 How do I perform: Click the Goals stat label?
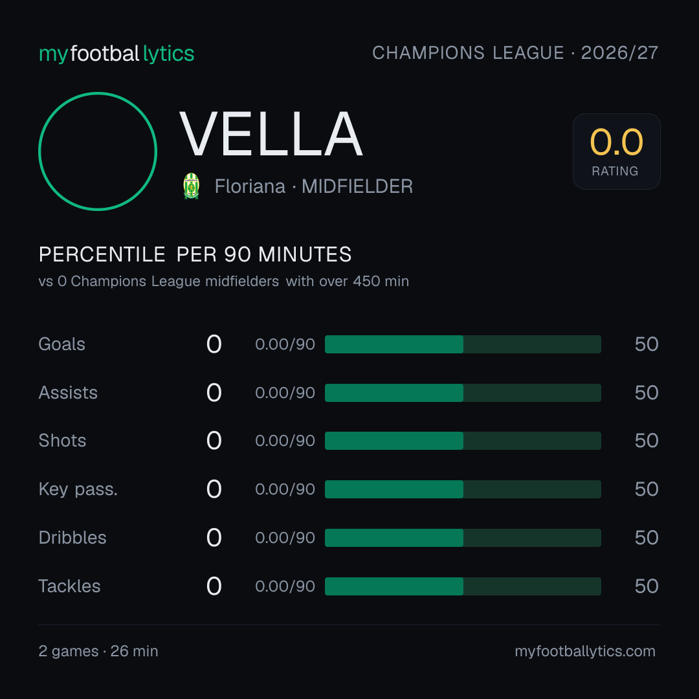(x=61, y=344)
